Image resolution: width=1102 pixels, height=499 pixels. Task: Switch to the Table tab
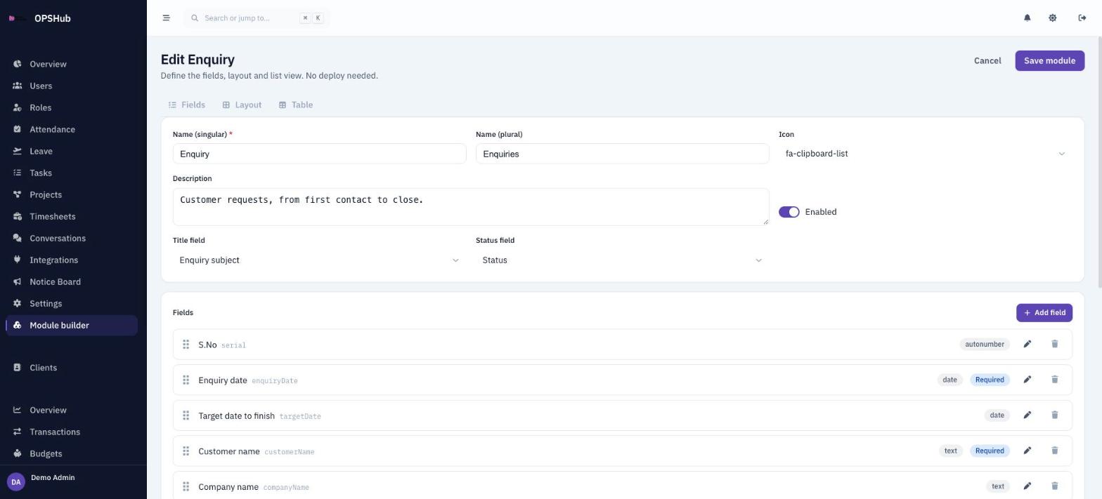coord(296,105)
